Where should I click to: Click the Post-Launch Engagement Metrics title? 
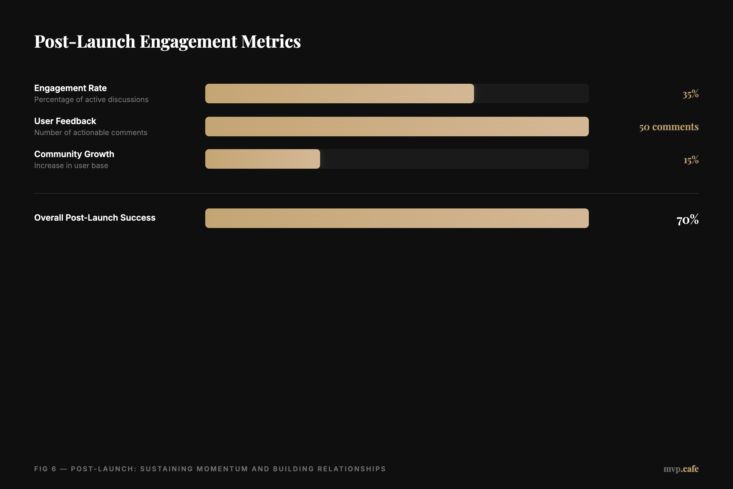(167, 42)
